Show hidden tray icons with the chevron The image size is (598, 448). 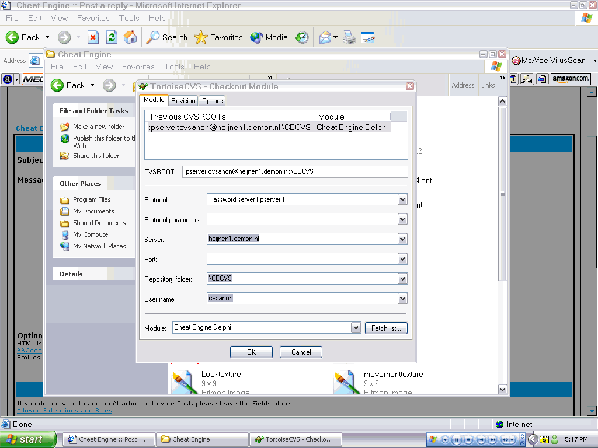(x=533, y=439)
